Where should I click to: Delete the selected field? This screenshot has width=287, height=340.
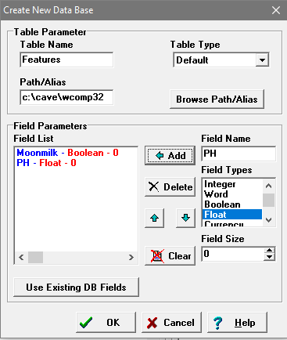point(170,187)
